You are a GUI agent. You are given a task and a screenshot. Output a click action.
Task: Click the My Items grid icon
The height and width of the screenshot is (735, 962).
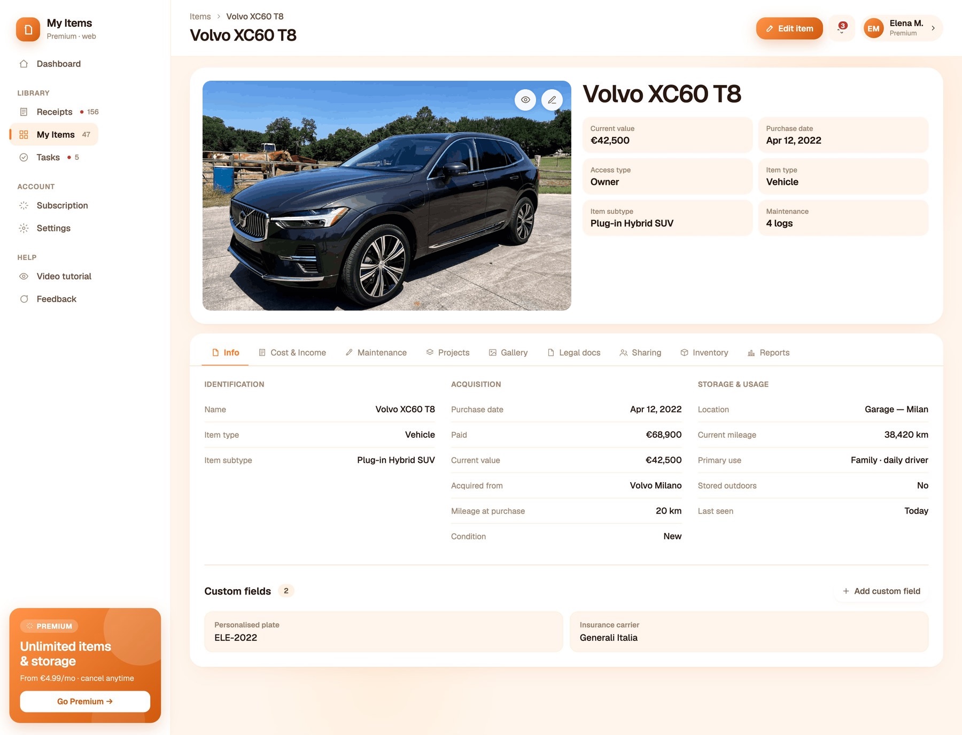coord(24,135)
